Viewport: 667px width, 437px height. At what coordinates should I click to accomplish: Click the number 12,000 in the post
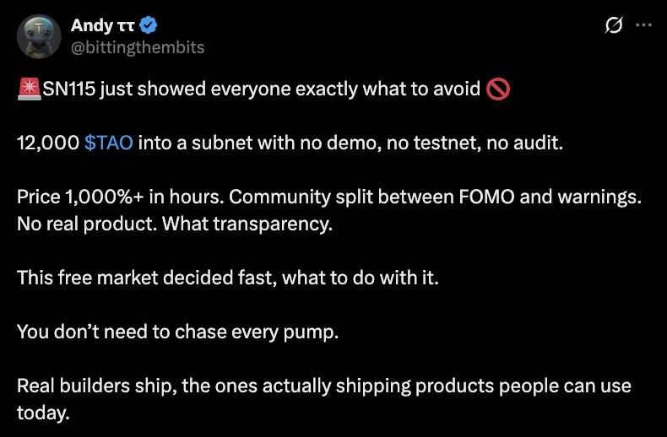coord(48,143)
